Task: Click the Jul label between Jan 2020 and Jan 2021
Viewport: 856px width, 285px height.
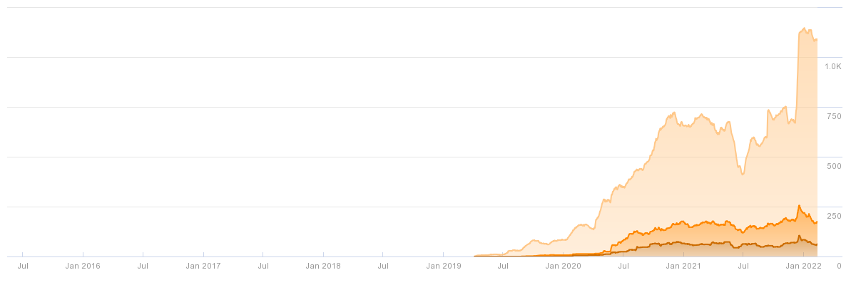Action: coord(624,266)
